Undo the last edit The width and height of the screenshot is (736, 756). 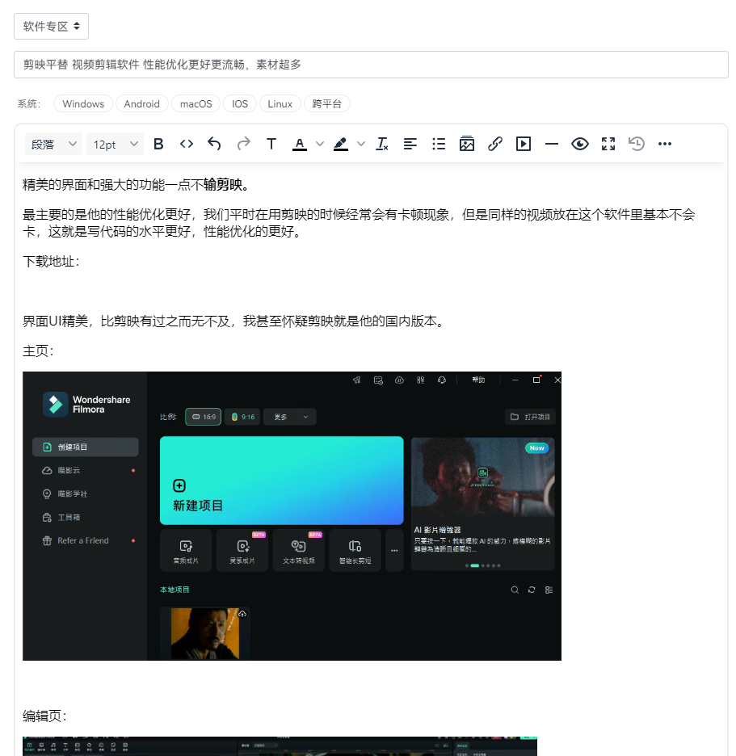pos(214,144)
